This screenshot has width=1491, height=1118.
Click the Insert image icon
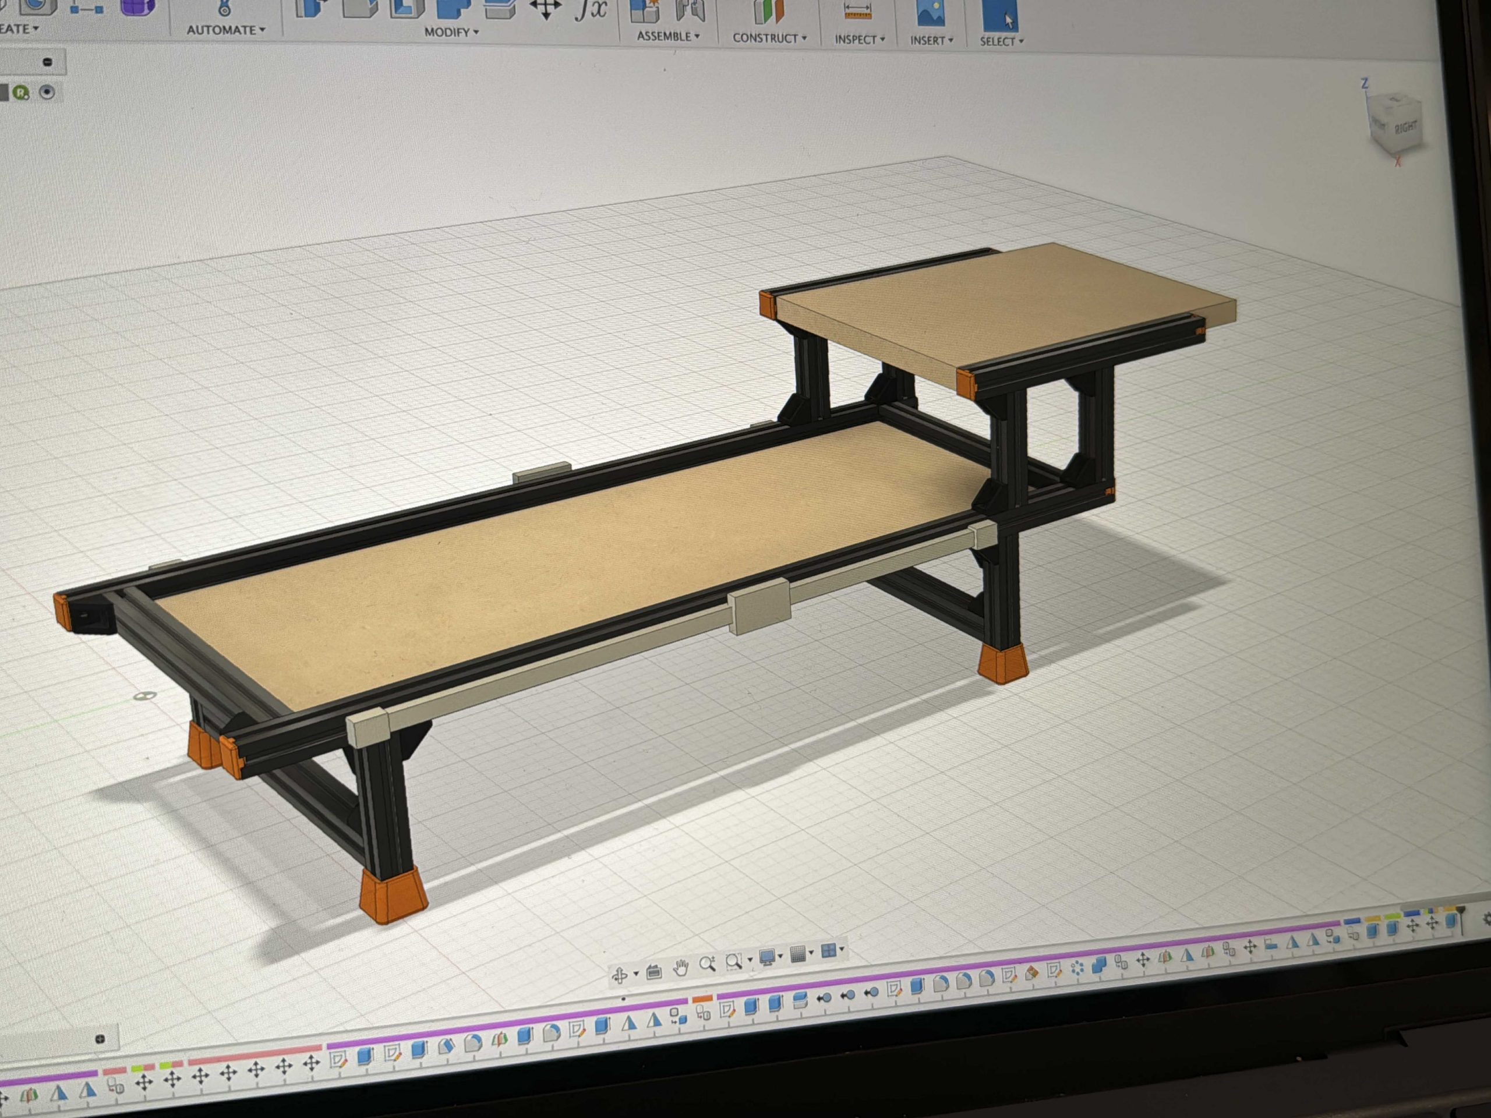(931, 13)
